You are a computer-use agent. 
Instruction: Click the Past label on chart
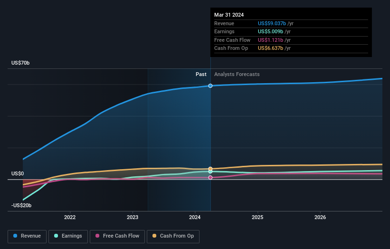point(201,74)
